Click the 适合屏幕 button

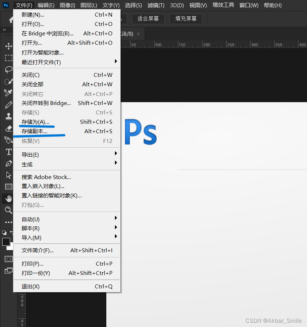pyautogui.click(x=148, y=19)
